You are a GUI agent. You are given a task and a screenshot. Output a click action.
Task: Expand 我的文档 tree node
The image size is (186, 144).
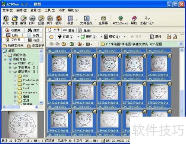click(x=5, y=55)
